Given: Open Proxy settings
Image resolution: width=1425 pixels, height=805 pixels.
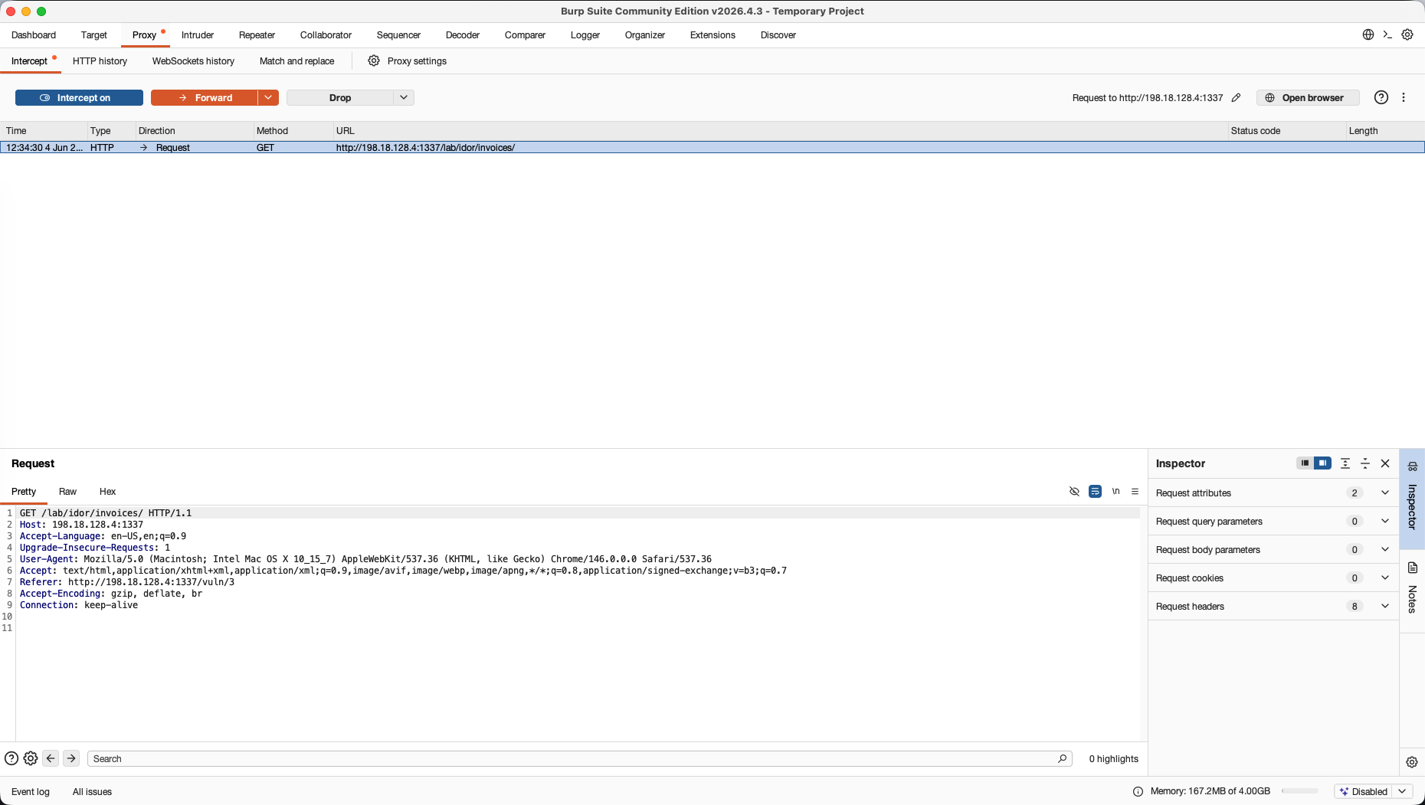Looking at the screenshot, I should click(x=407, y=61).
